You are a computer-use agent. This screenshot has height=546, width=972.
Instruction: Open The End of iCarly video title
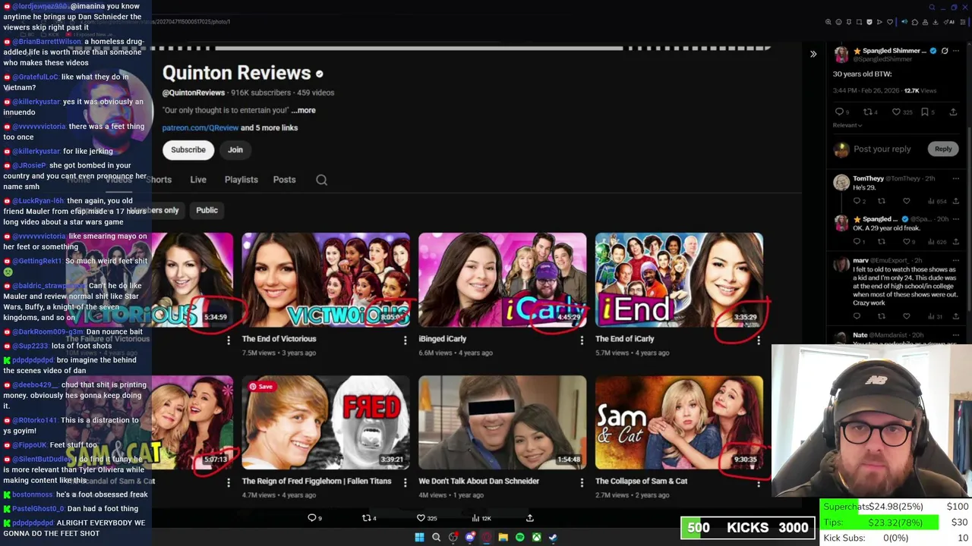(625, 339)
